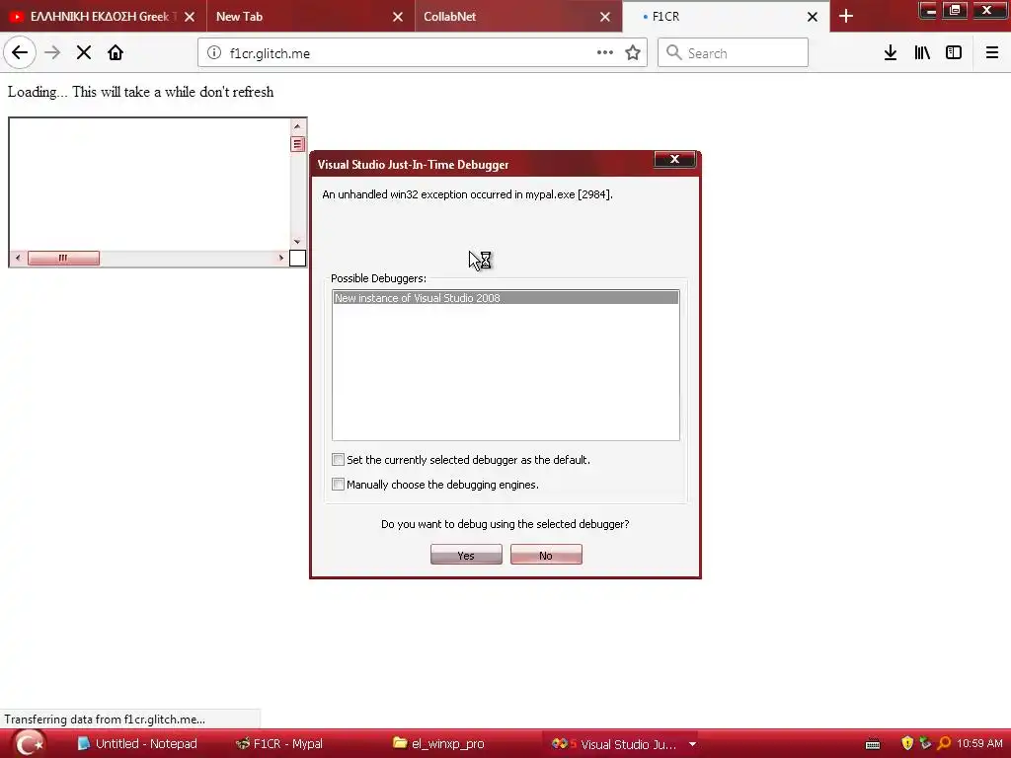Click the vertical scrollbar thumb in text box
The height and width of the screenshot is (758, 1011).
pos(297,144)
